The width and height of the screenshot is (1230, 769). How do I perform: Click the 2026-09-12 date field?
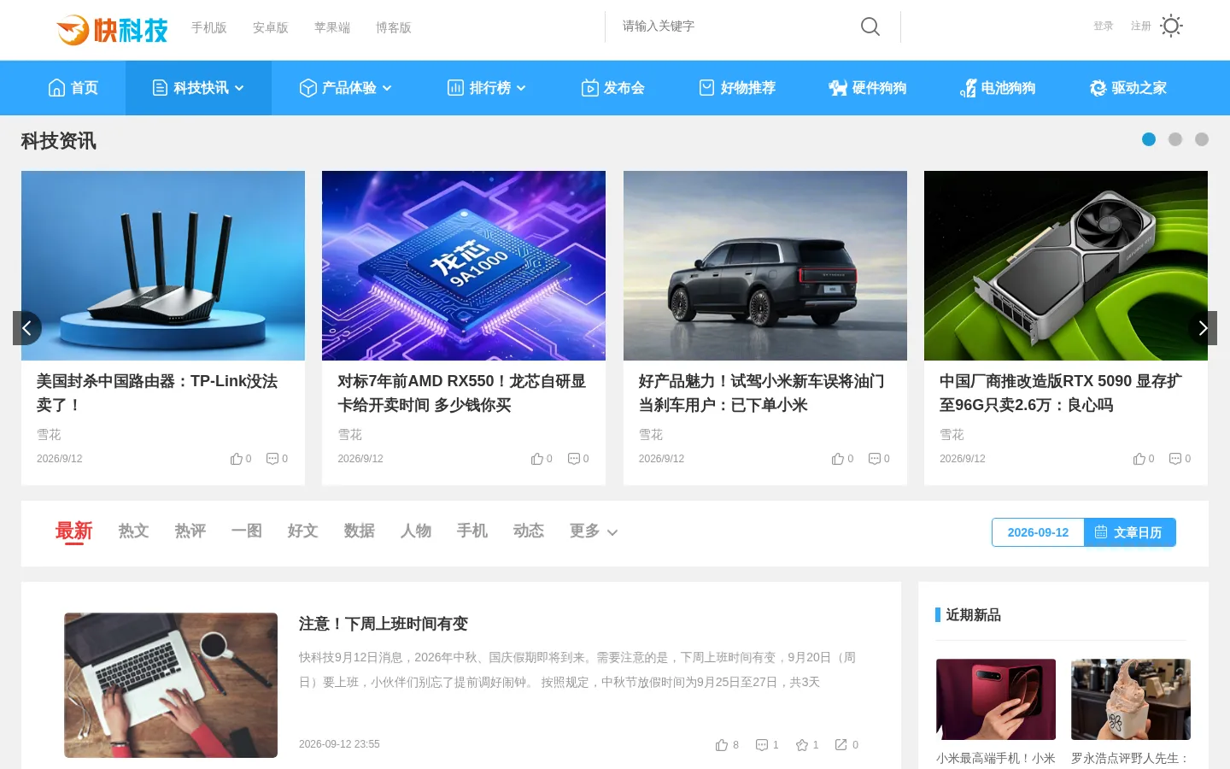pos(1038,532)
